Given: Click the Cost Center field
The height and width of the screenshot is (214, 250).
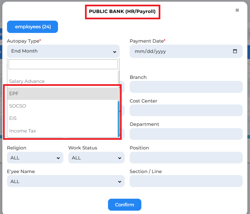Looking at the screenshot, I should click(x=186, y=110).
